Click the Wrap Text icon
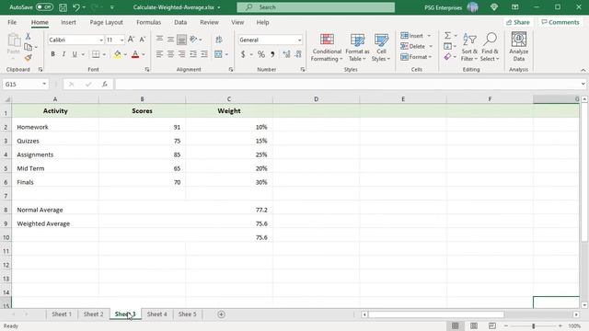The width and height of the screenshot is (589, 331). (x=219, y=40)
